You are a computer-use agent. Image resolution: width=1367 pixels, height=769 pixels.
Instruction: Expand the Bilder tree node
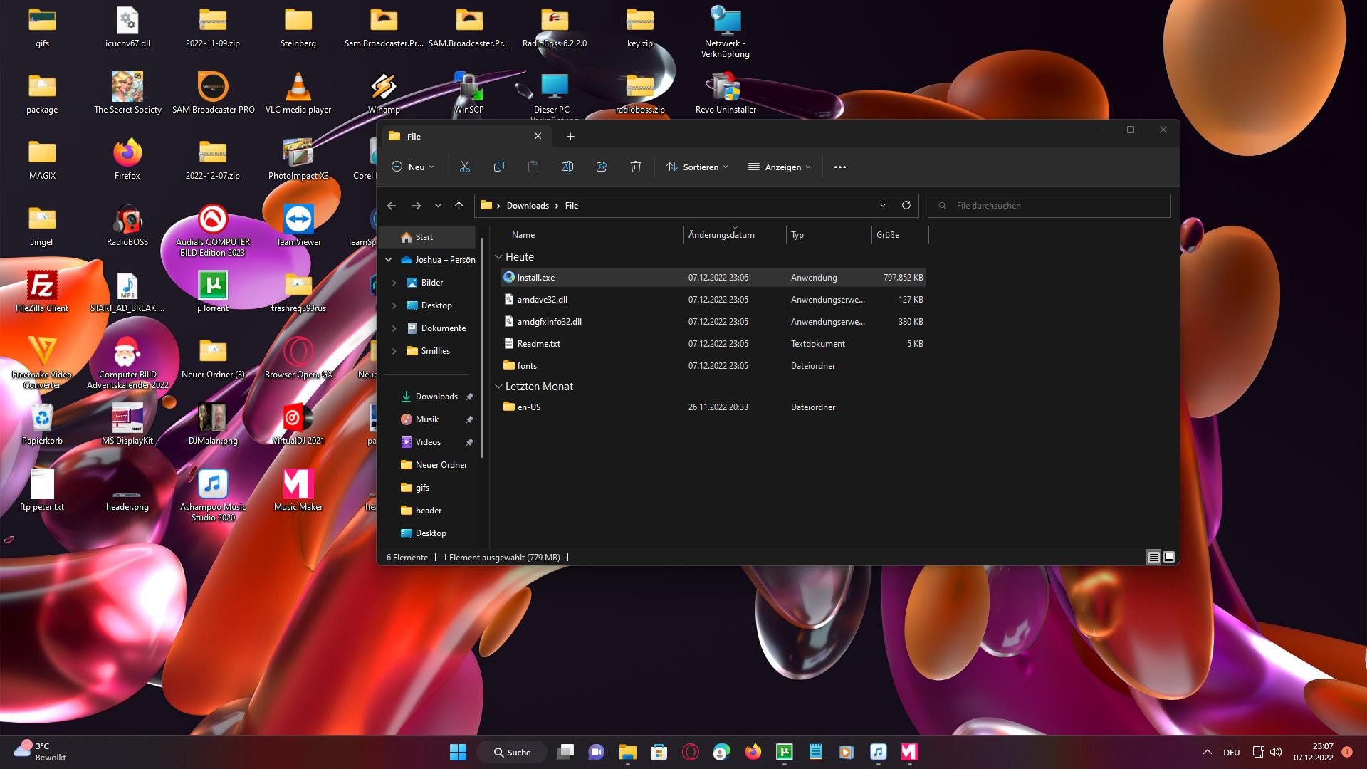394,283
